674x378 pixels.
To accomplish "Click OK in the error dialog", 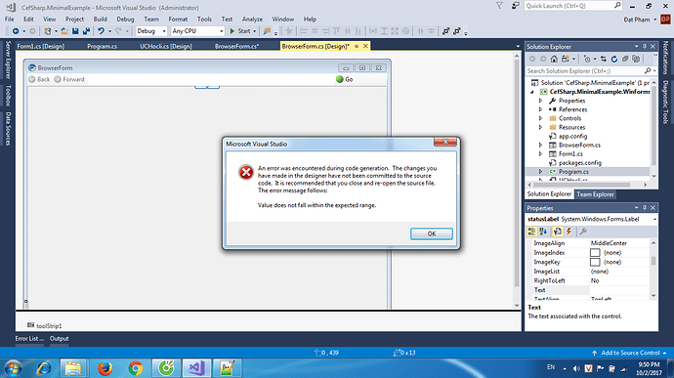I will [x=431, y=233].
